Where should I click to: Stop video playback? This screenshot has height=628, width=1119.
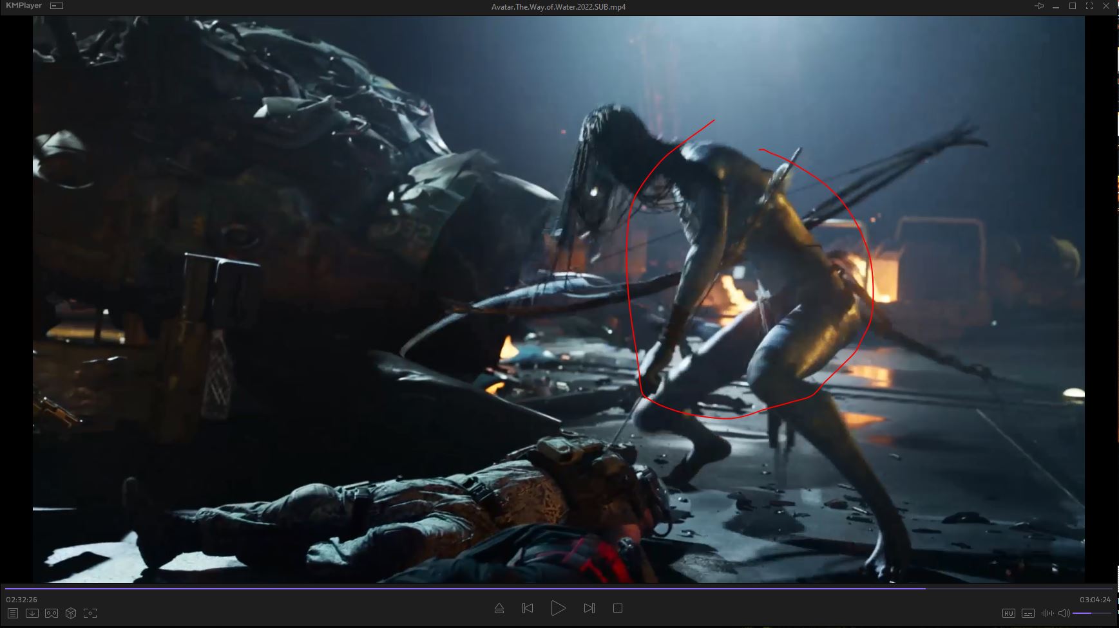click(x=618, y=608)
